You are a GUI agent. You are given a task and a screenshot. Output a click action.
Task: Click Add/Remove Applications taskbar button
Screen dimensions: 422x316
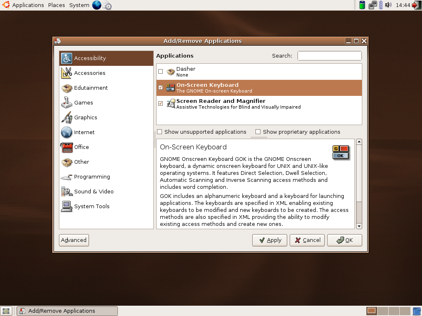[67, 311]
